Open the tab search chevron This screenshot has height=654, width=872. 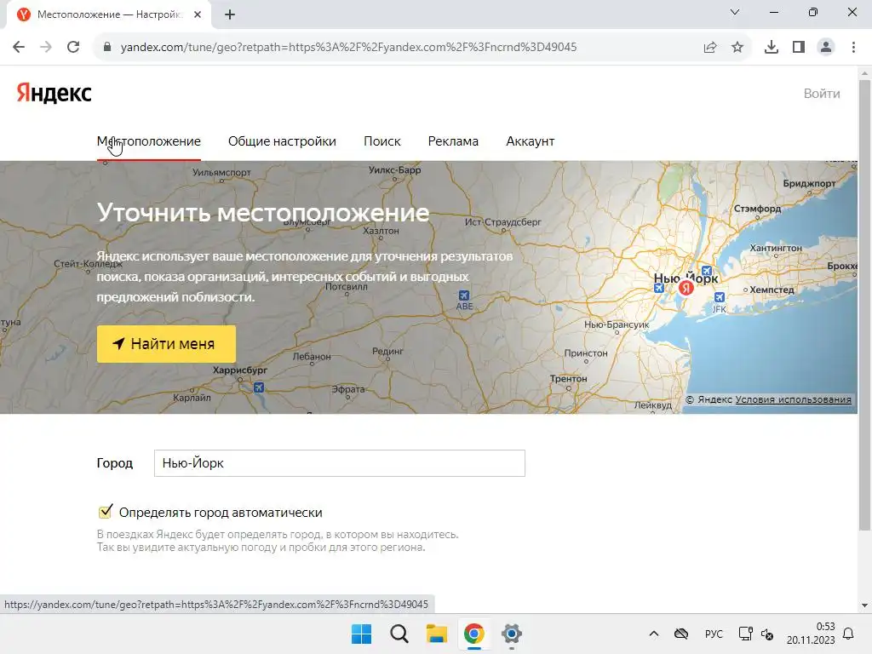pos(735,12)
